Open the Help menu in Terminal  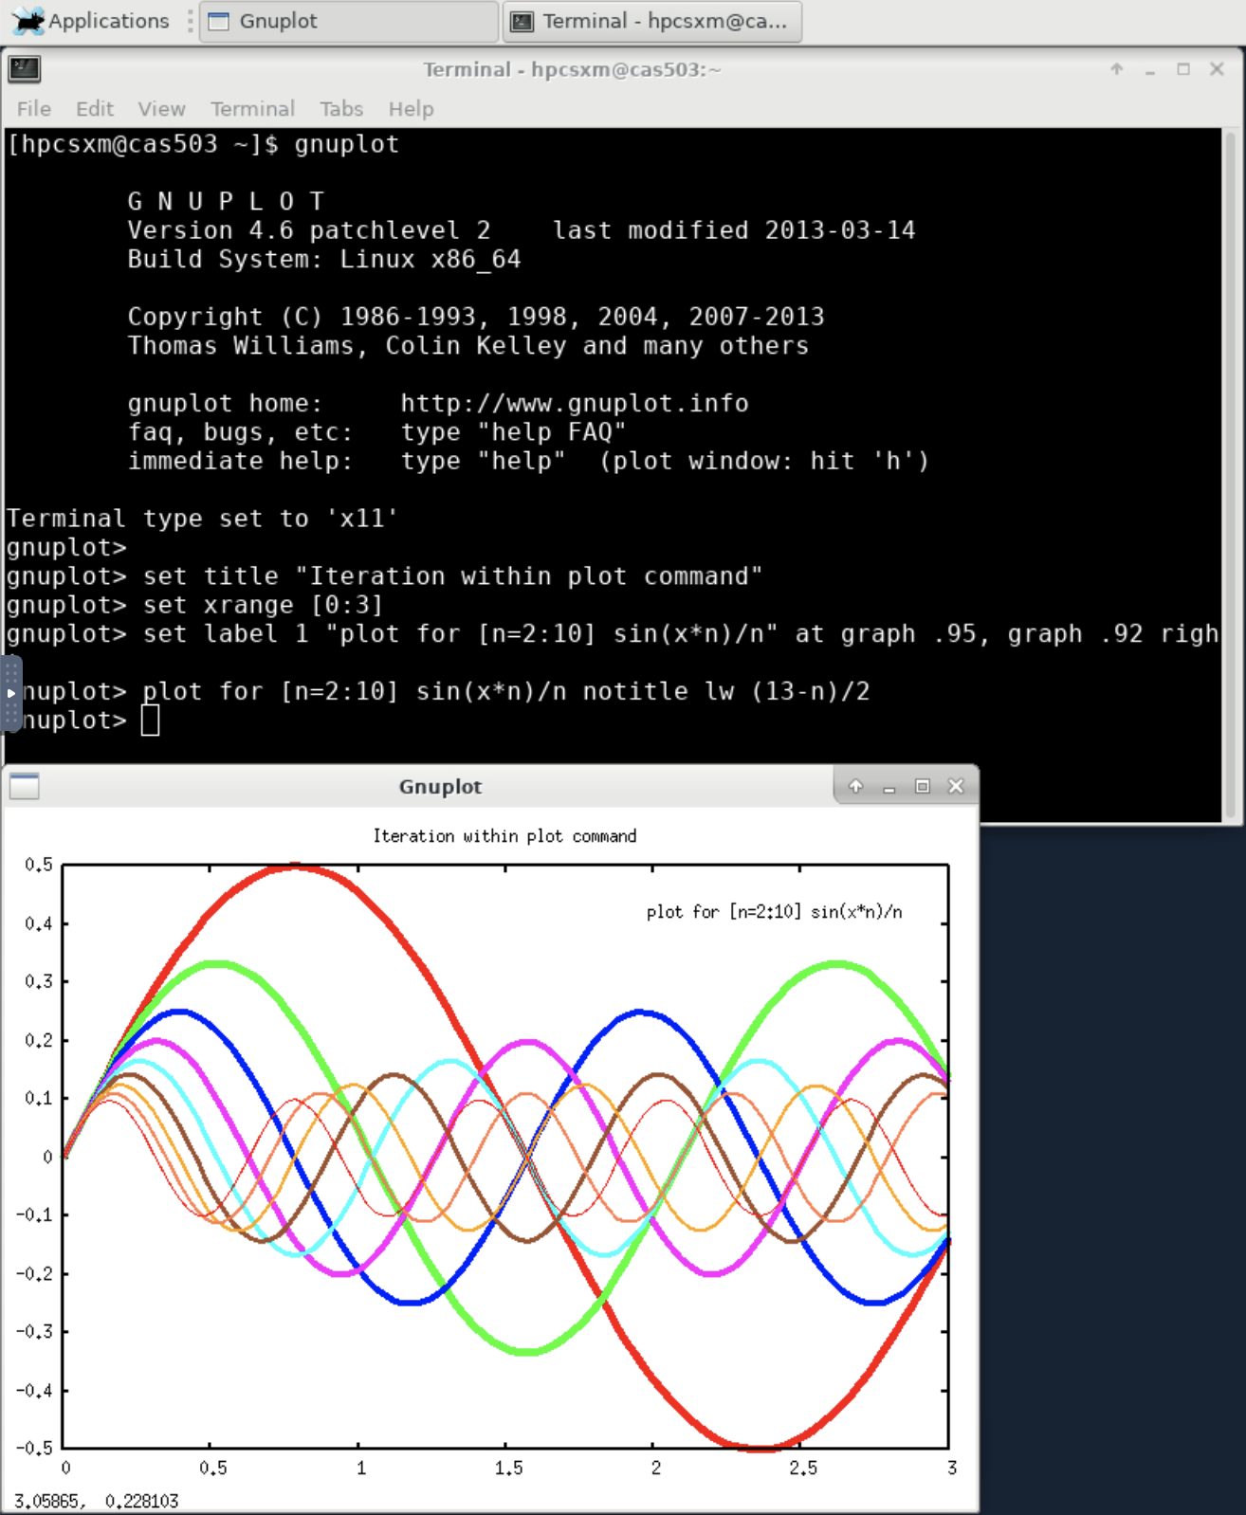pos(411,109)
